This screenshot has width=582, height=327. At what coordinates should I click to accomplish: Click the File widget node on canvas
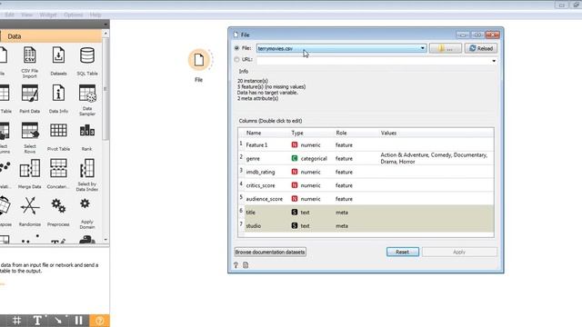(199, 60)
